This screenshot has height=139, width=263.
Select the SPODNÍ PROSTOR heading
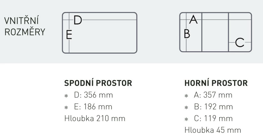tap(98, 83)
